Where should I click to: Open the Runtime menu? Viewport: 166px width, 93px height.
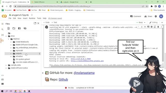pos(32,18)
